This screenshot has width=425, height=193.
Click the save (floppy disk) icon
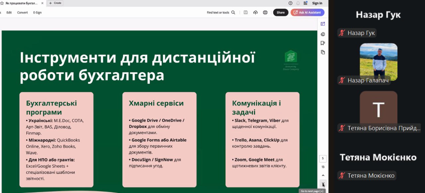tap(246, 13)
